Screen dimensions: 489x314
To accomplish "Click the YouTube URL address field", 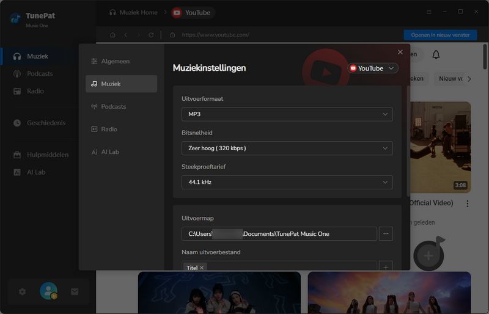I will [x=215, y=35].
